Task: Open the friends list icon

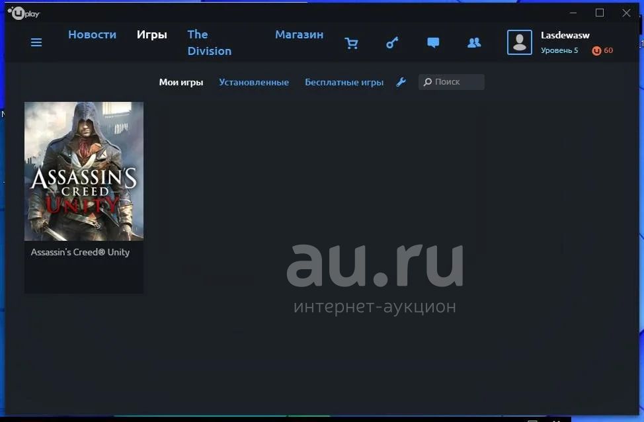Action: click(x=474, y=42)
